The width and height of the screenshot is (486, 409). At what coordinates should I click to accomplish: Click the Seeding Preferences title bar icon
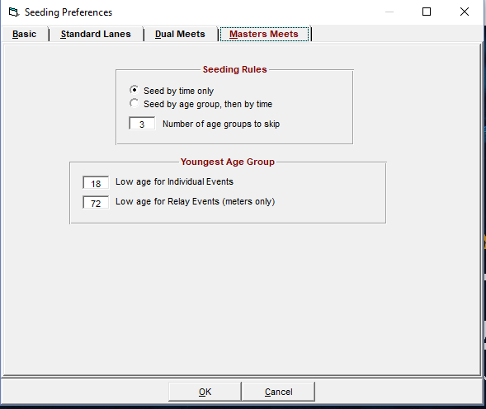click(x=14, y=12)
